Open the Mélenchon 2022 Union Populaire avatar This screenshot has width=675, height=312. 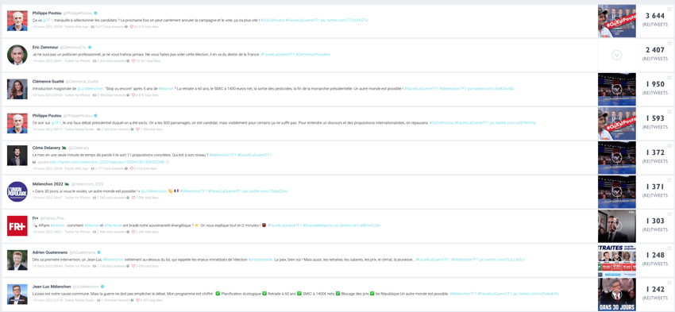coord(17,191)
